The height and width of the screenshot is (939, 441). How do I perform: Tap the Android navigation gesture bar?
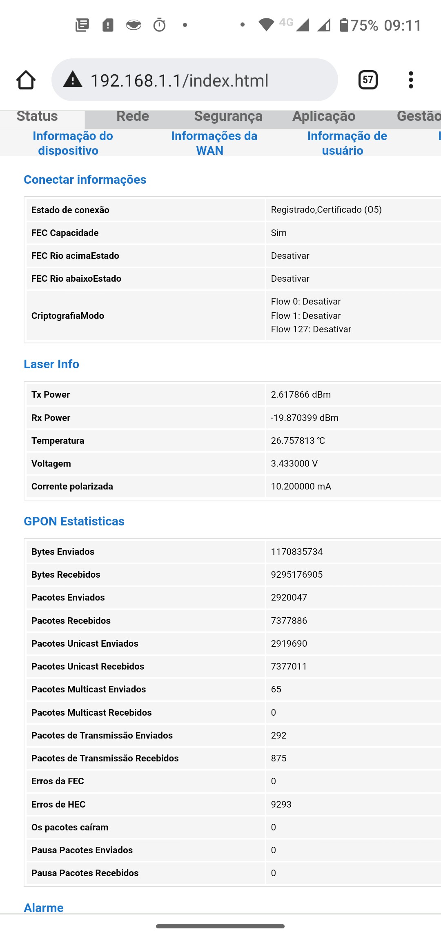coord(220,926)
